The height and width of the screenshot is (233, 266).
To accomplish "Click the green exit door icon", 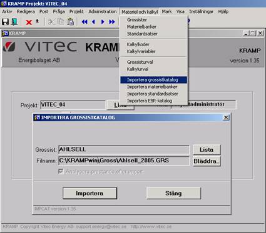I will (14, 22).
